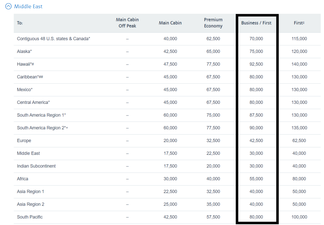
Task: Click South Pacific First value 100,000
Action: (x=299, y=217)
